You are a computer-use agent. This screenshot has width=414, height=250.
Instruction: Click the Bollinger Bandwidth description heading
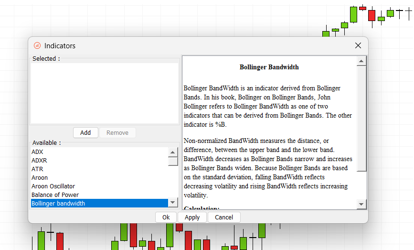(269, 67)
